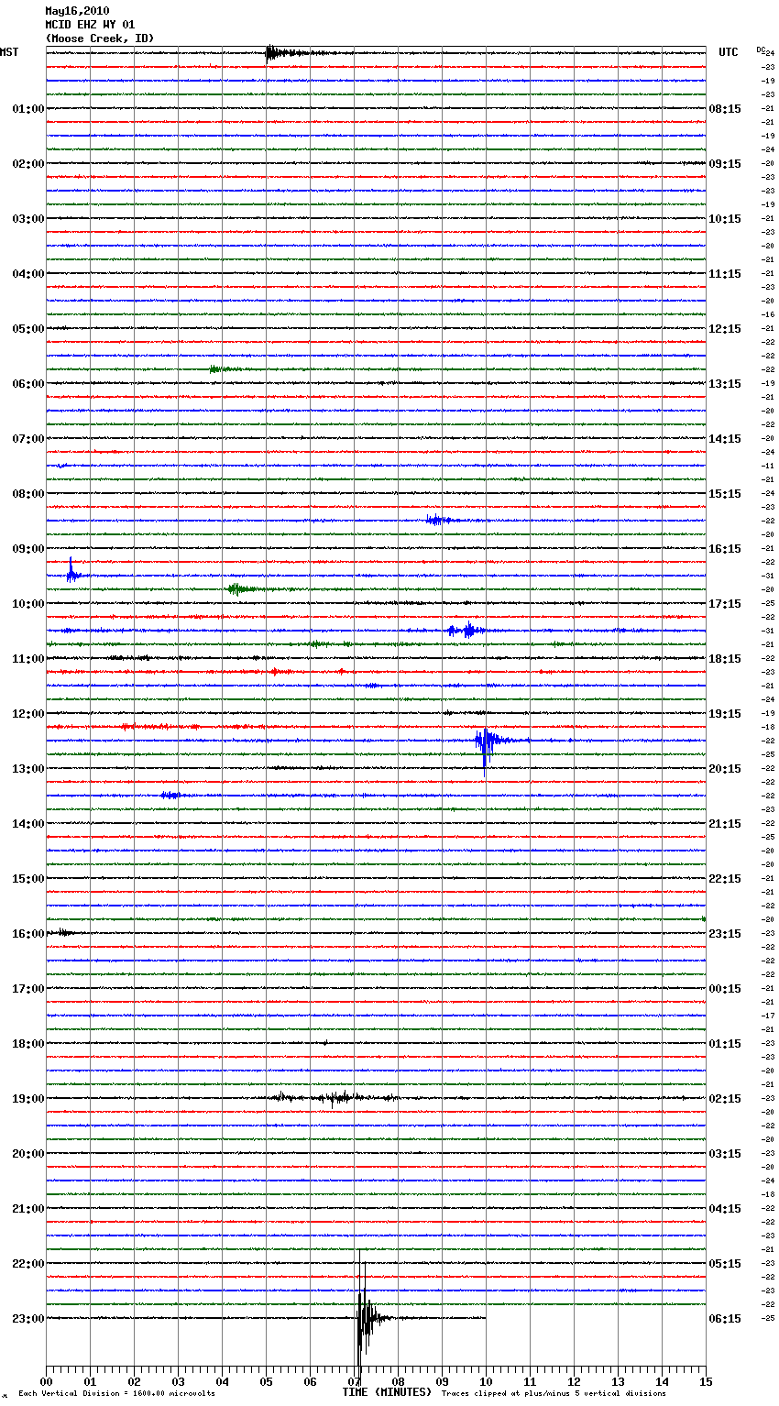
Task: Select the 13:00 MST time label
Action: point(27,769)
